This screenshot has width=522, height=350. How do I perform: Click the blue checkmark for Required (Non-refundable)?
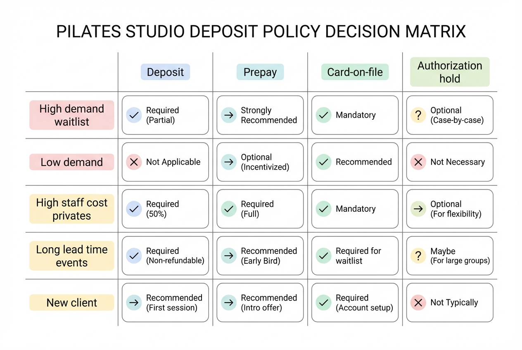pos(134,256)
